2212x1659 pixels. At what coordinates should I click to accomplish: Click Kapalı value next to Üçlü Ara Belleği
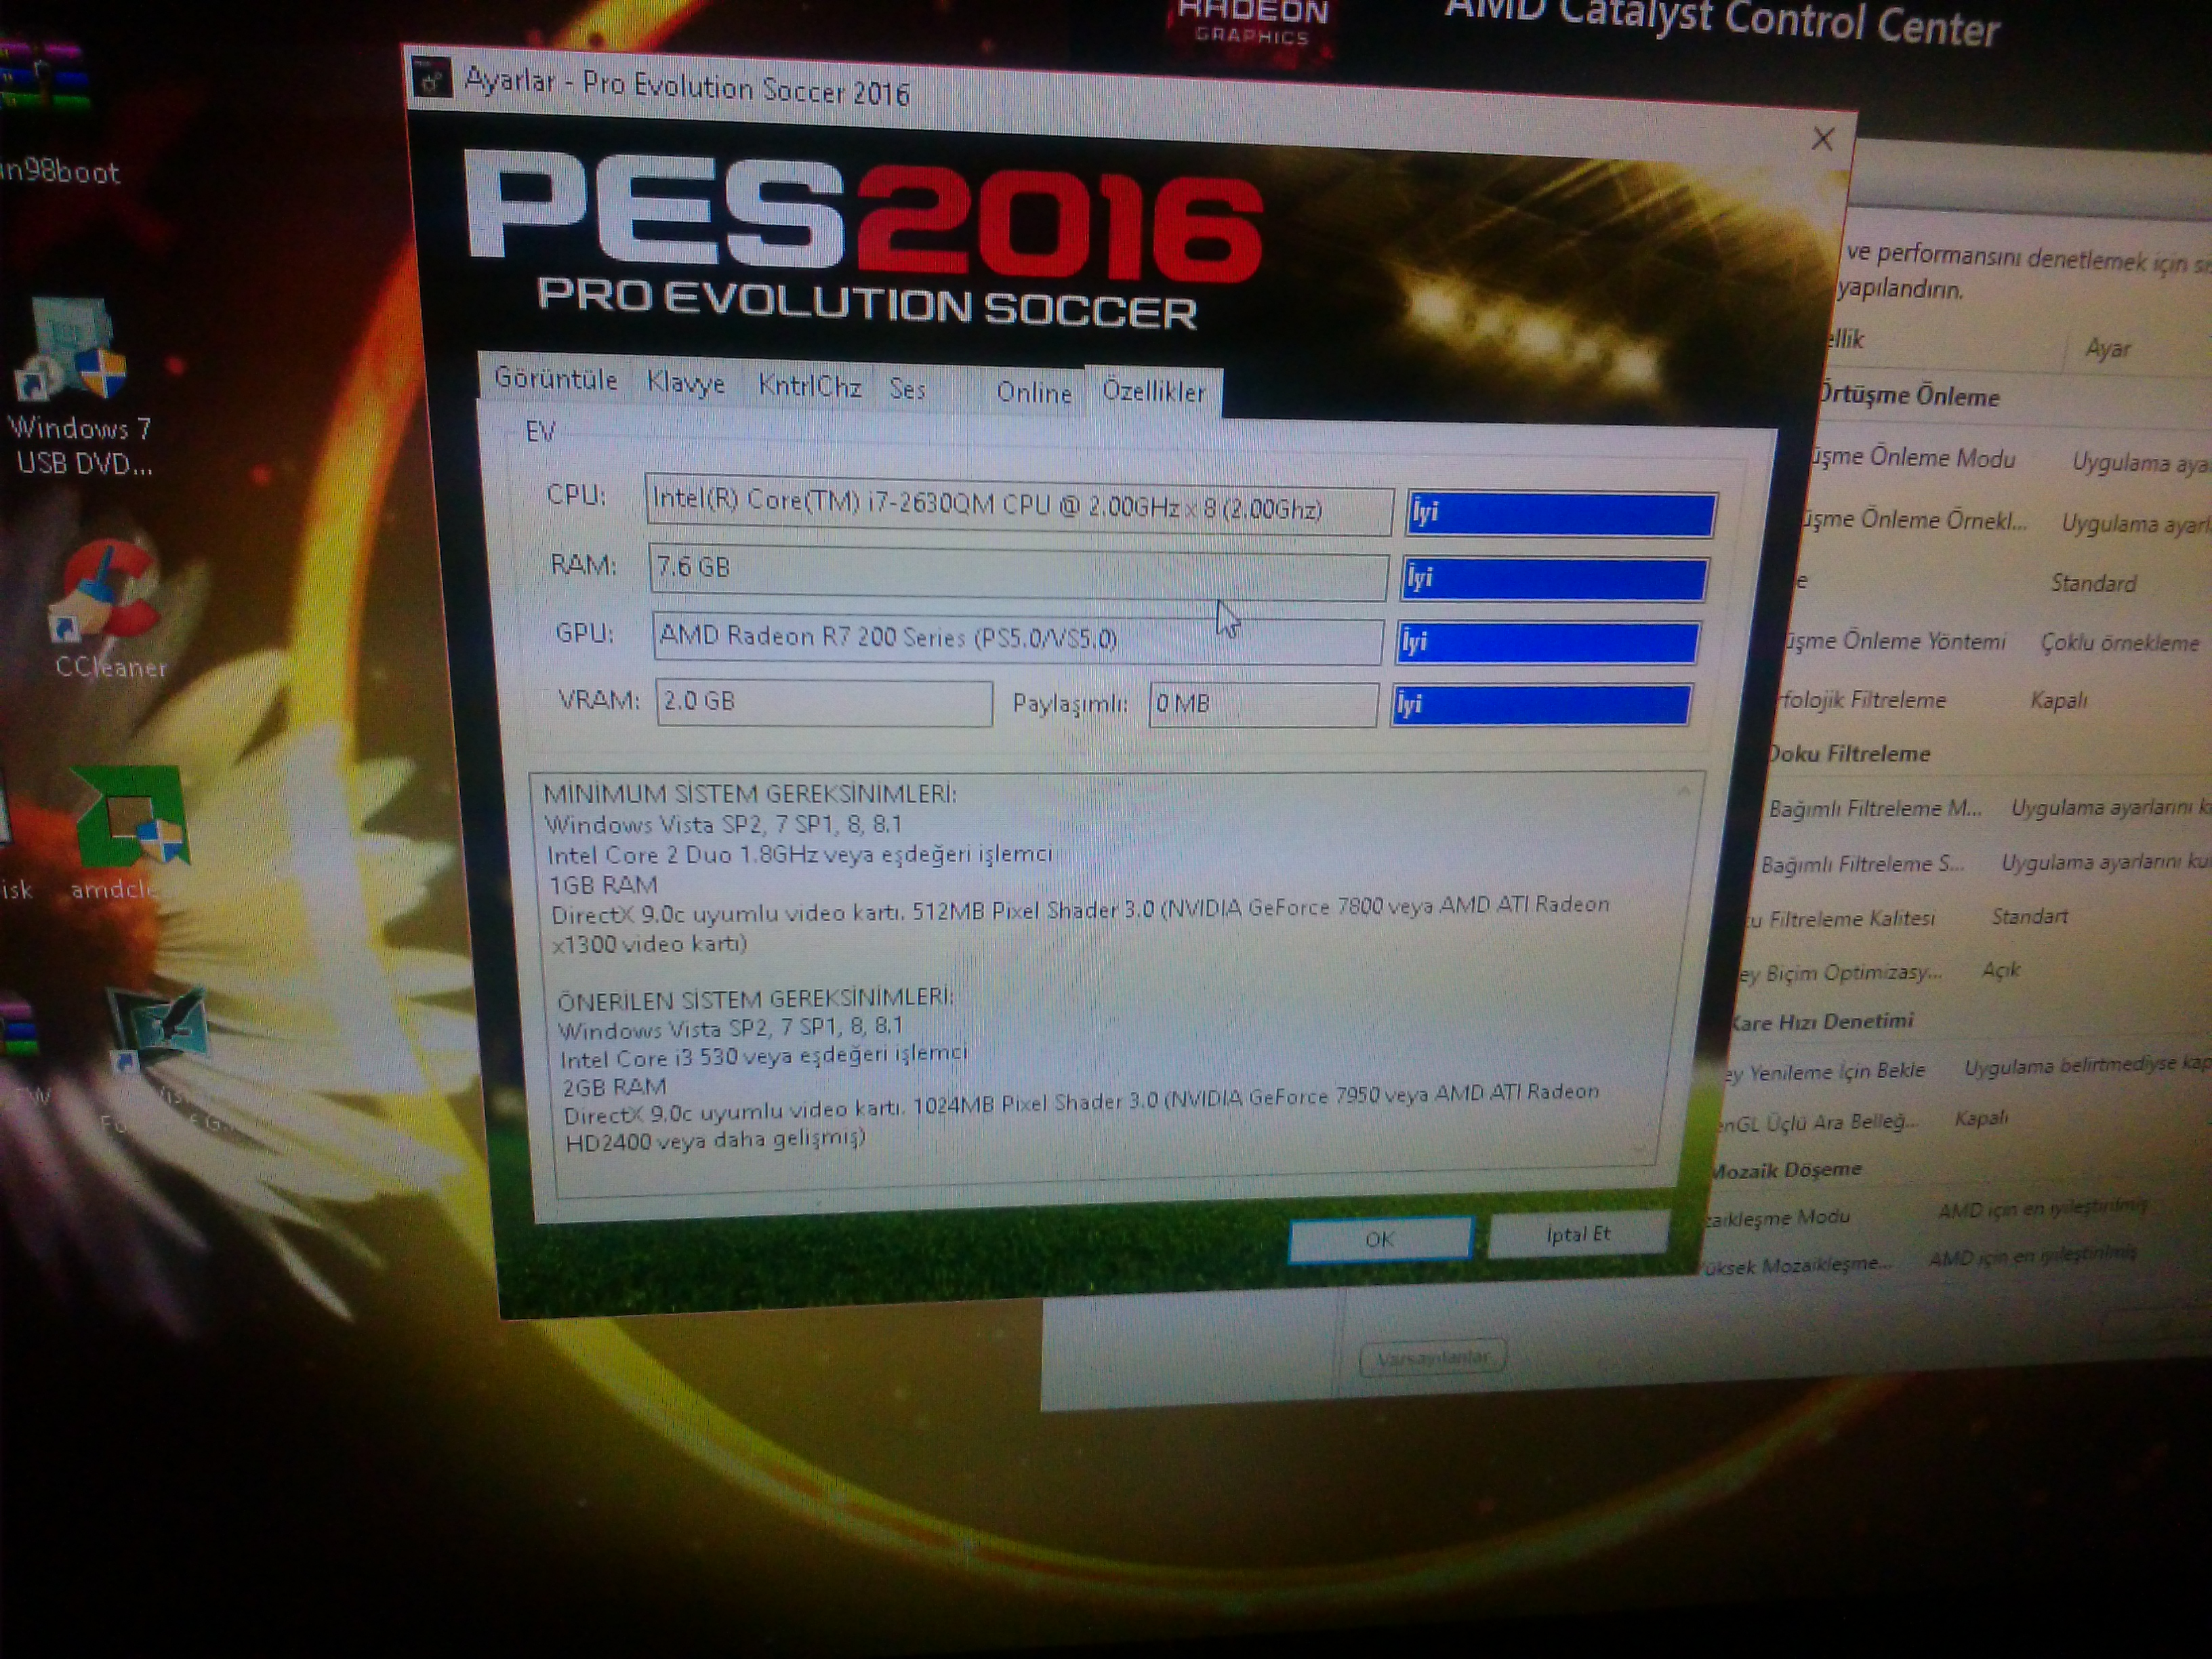[1981, 1118]
